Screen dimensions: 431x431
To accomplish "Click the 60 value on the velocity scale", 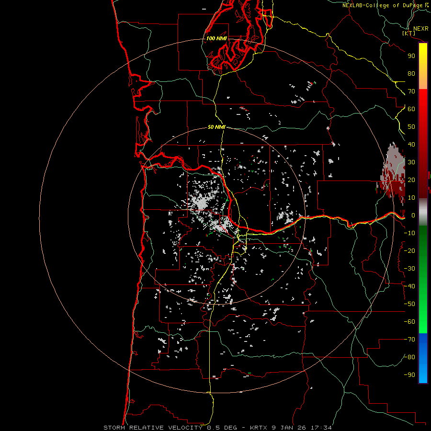I will pyautogui.click(x=411, y=109).
